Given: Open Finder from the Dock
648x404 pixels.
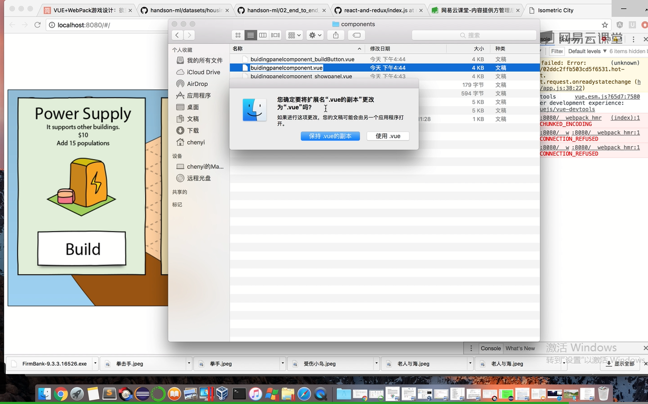Looking at the screenshot, I should point(45,393).
